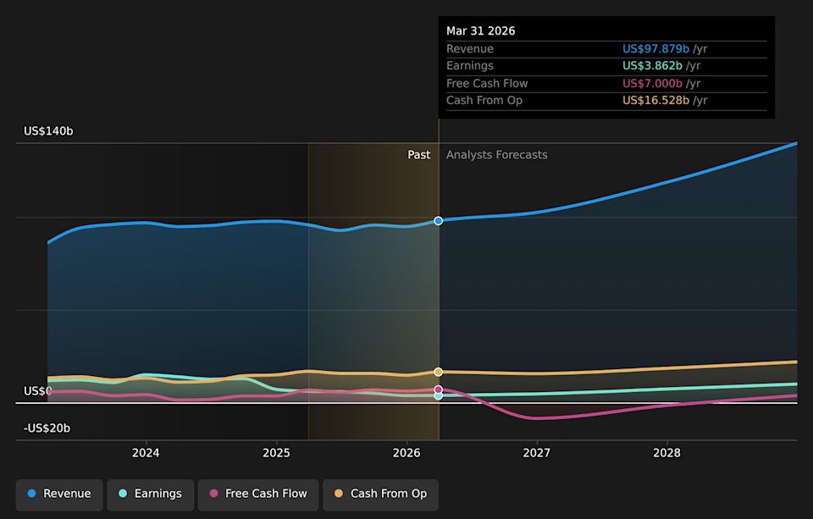This screenshot has height=519, width=813.
Task: Toggle the Revenue legend series
Action: click(x=59, y=494)
